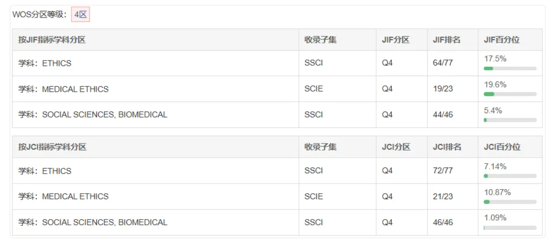Click the 5.4% JIF percentile bar
The width and height of the screenshot is (552, 242).
click(510, 120)
